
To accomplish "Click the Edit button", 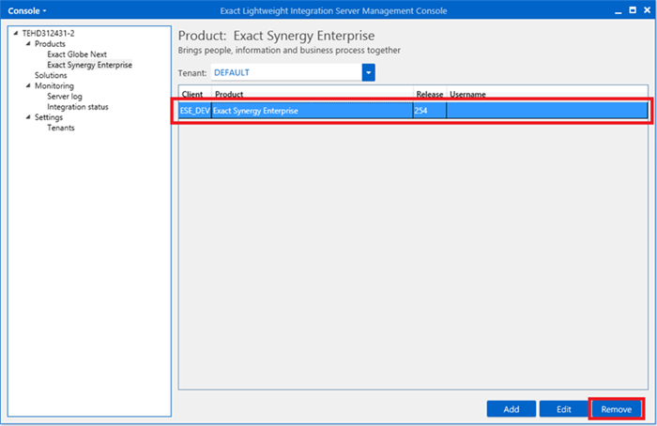I will point(563,409).
